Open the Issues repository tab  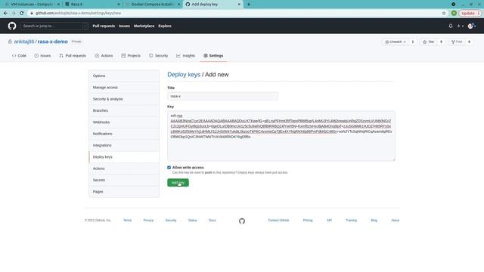click(x=42, y=56)
